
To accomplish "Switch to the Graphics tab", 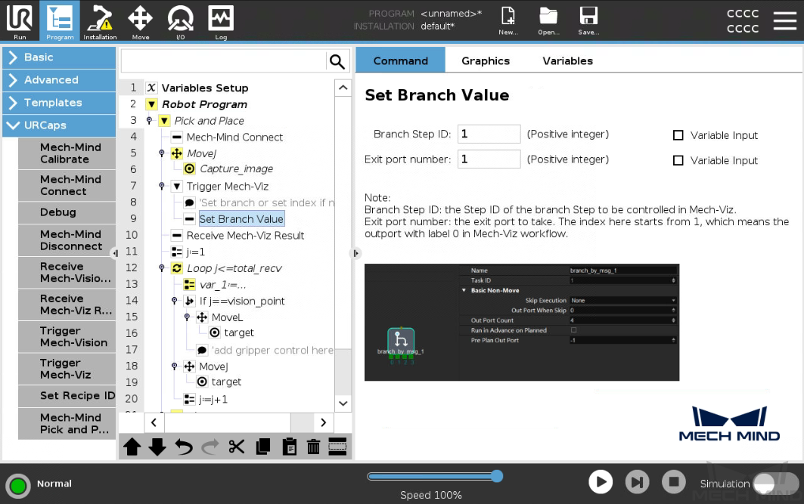I will [x=486, y=60].
